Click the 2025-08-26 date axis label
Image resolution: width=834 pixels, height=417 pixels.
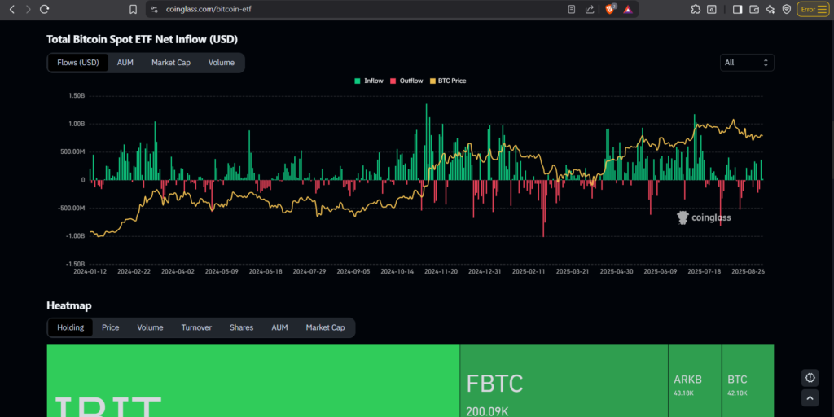pos(748,271)
